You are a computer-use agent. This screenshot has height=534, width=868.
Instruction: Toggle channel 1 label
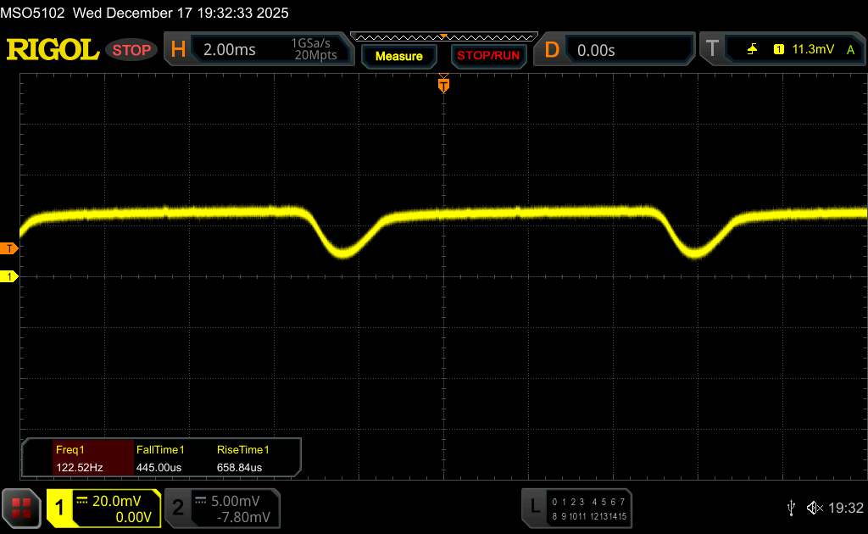59,508
